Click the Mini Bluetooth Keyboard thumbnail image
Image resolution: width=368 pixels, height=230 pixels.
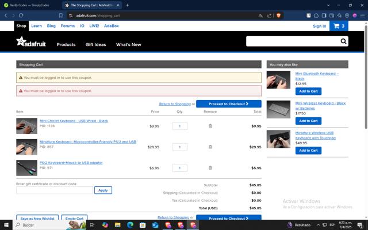(x=278, y=80)
